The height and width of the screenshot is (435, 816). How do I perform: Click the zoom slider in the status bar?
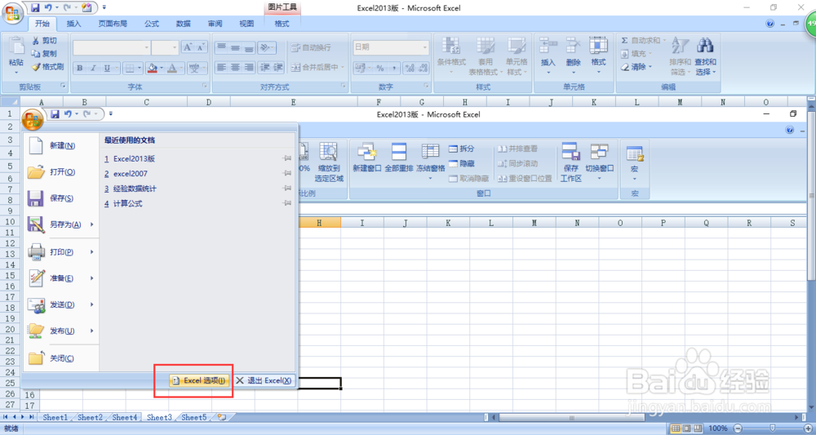[772, 428]
